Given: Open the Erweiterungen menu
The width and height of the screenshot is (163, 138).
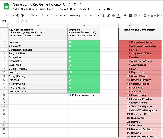Looking at the screenshot, I should click(x=96, y=9).
